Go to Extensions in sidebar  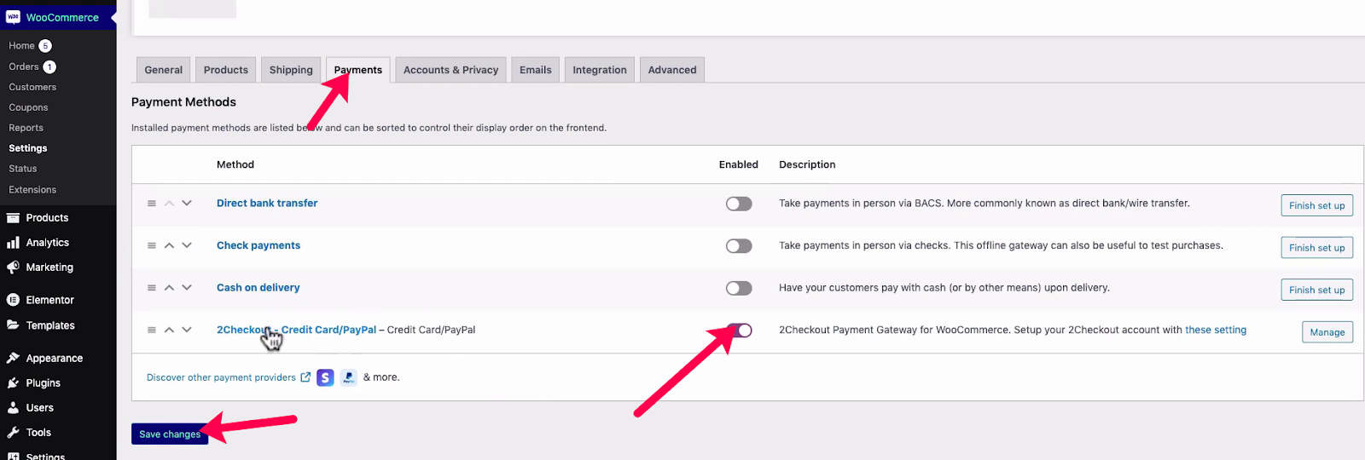coord(32,190)
